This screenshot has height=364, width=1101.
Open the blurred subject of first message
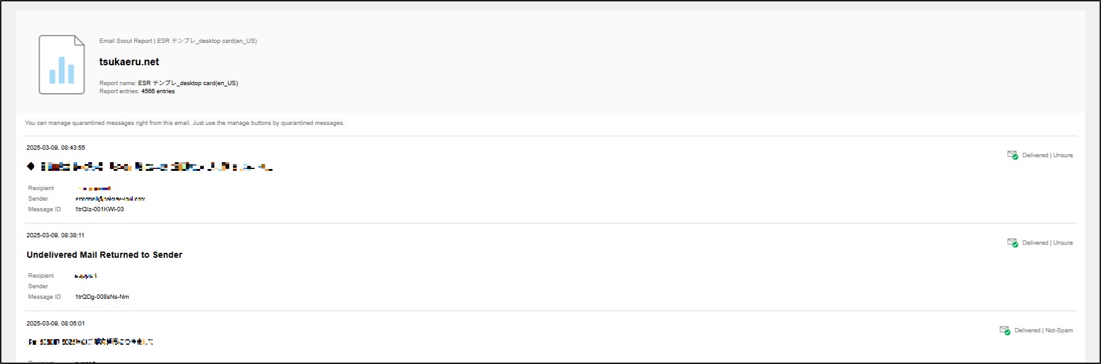[157, 166]
